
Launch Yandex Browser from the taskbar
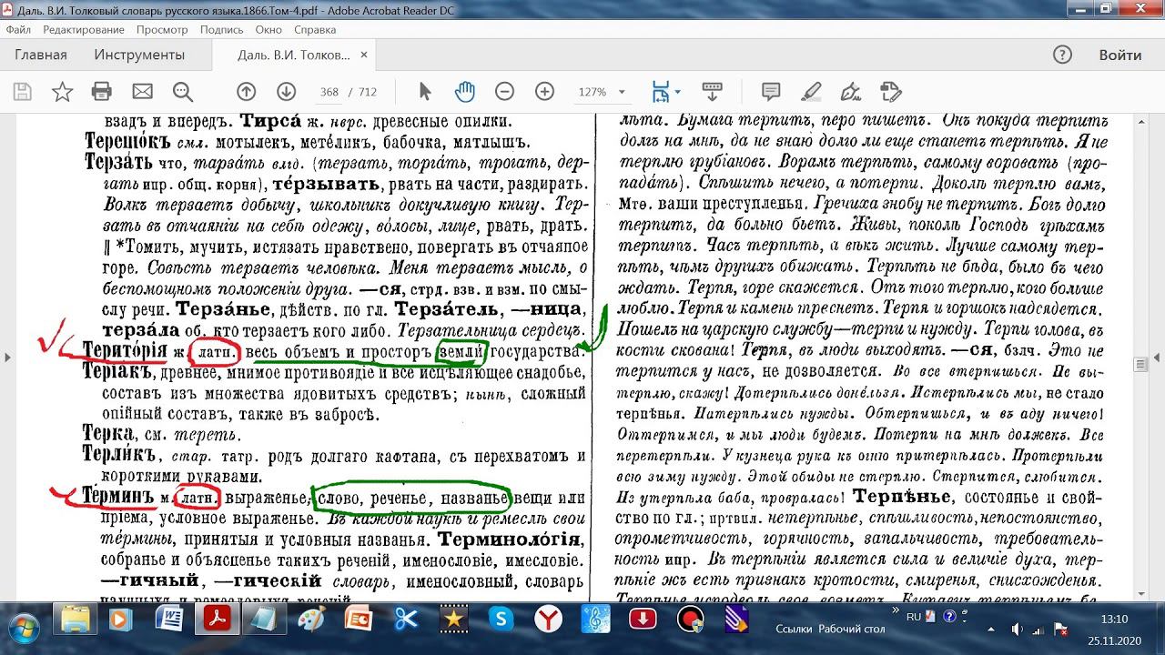tap(547, 620)
